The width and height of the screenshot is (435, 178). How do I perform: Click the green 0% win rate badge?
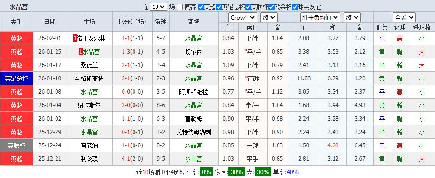pos(206,172)
